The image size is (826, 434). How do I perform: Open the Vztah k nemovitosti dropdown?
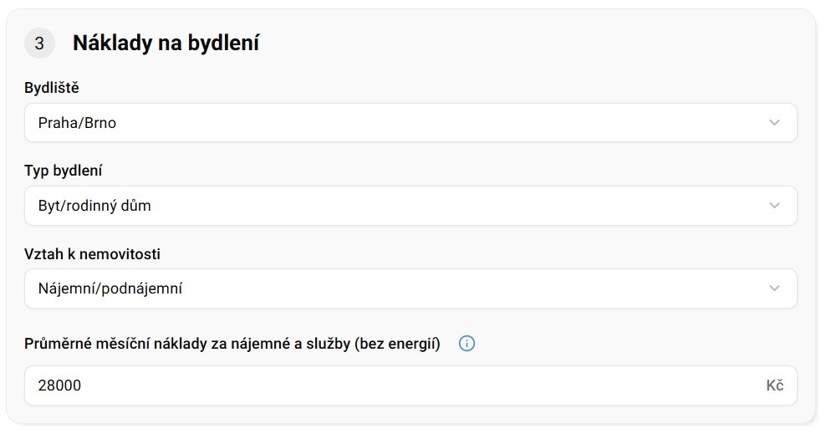click(x=410, y=288)
